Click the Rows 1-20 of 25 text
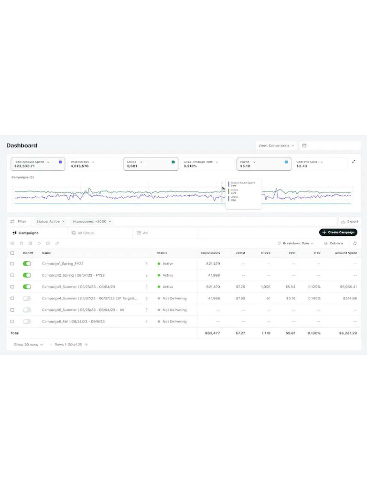 click(x=68, y=345)
